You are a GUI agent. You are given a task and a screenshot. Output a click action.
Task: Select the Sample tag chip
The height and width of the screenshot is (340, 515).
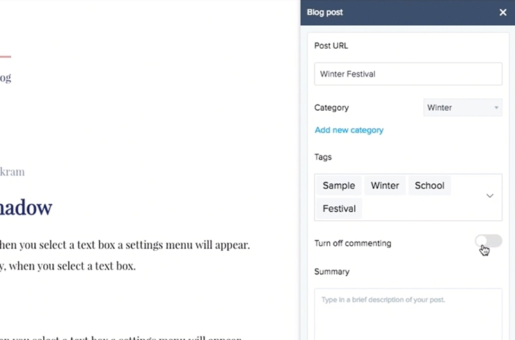click(x=339, y=185)
